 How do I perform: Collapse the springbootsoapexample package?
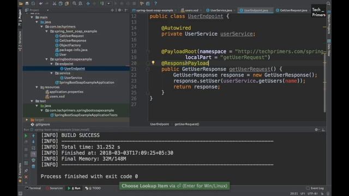[47, 59]
